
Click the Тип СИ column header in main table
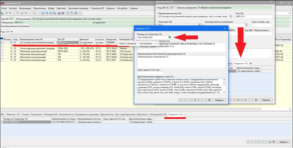click(68, 39)
